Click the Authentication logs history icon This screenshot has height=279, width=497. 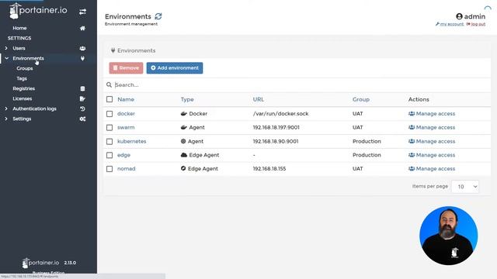click(x=82, y=108)
